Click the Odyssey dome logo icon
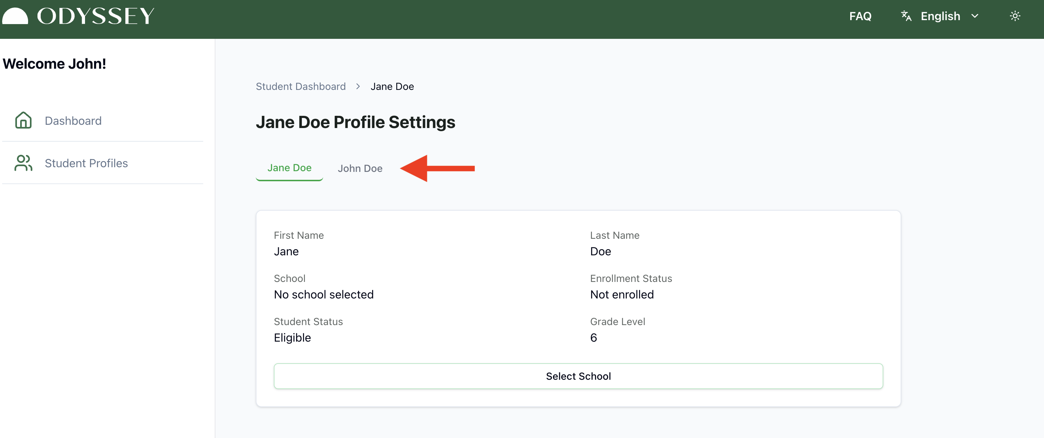Image resolution: width=1044 pixels, height=438 pixels. pyautogui.click(x=15, y=17)
